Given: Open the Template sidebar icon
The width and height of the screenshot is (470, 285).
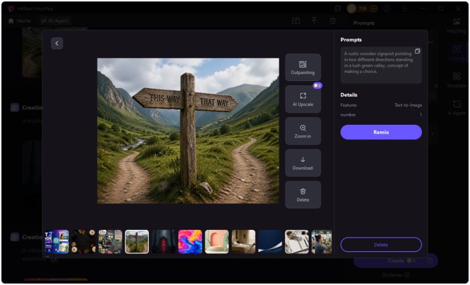Looking at the screenshot, I should coord(457,79).
